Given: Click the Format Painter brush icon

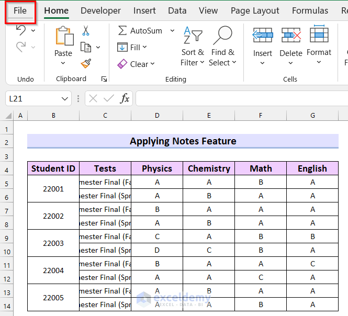Looking at the screenshot, I should pos(86,64).
